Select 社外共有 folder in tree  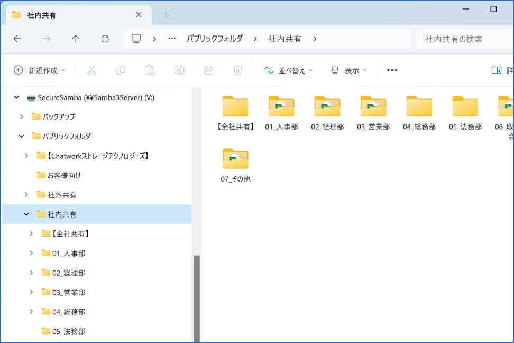pyautogui.click(x=62, y=195)
